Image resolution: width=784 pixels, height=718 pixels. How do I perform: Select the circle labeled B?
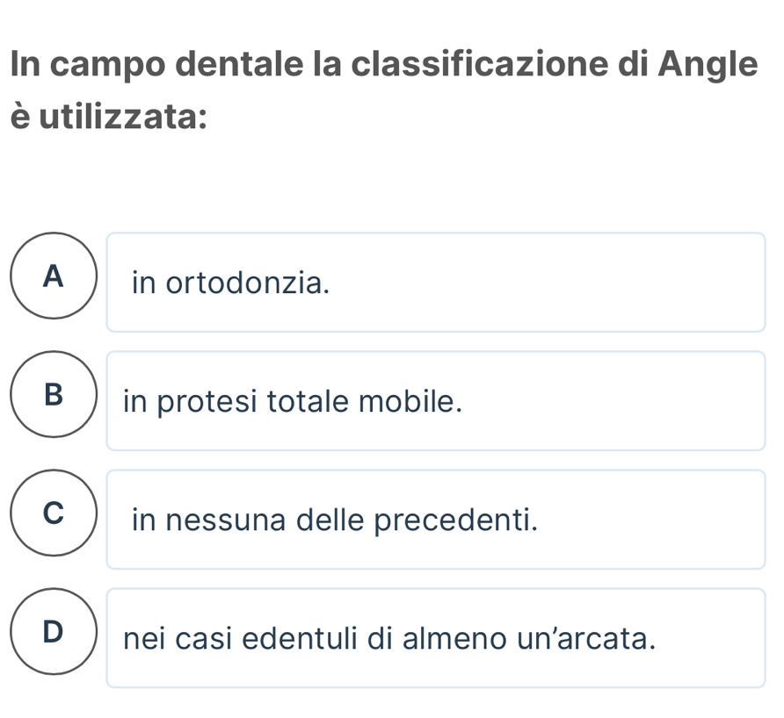point(53,395)
